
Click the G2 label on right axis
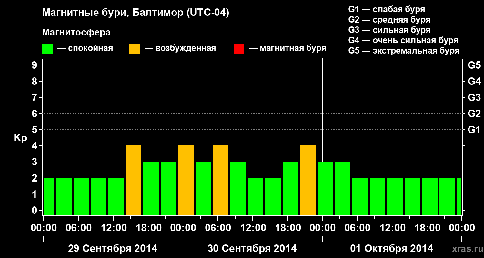click(x=474, y=114)
